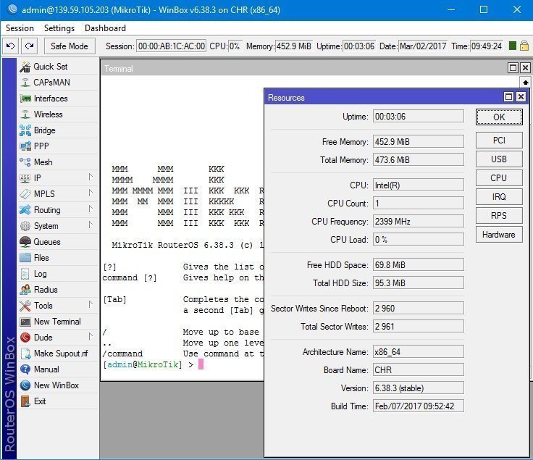The image size is (533, 460).
Task: Click Terminal scrollbar up arrow
Action: point(526,83)
